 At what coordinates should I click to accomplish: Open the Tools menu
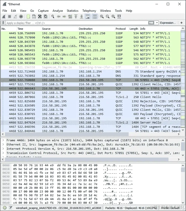click(x=118, y=11)
